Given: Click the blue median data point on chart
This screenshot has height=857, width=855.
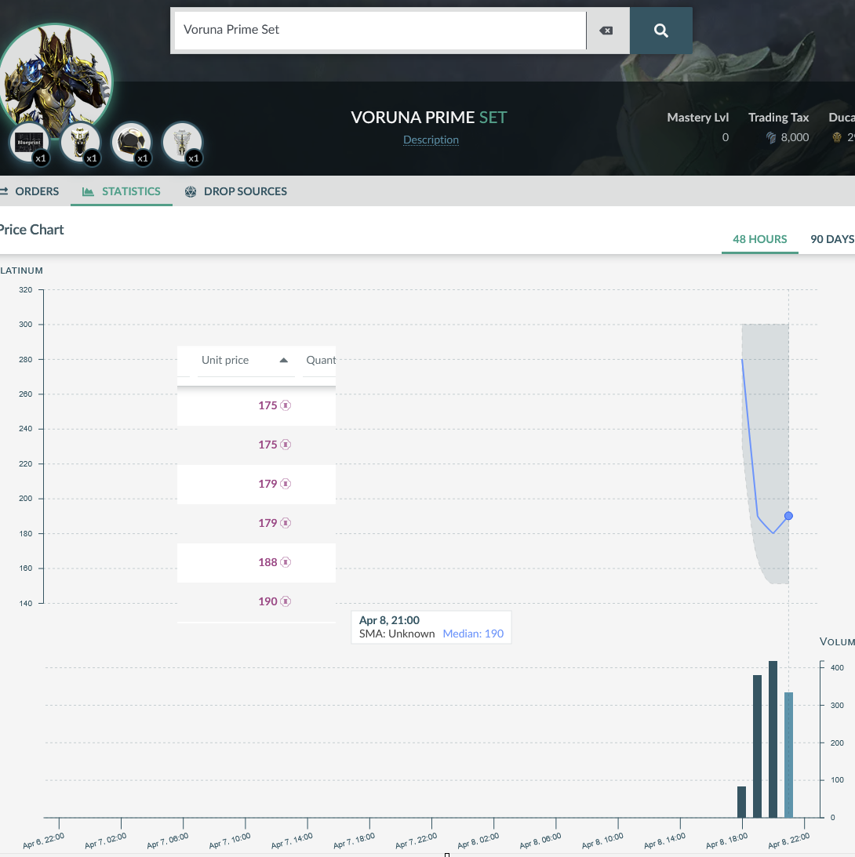Looking at the screenshot, I should pos(788,516).
